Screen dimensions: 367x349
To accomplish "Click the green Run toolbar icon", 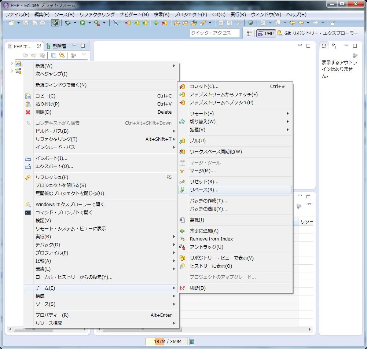I will click(x=82, y=23).
